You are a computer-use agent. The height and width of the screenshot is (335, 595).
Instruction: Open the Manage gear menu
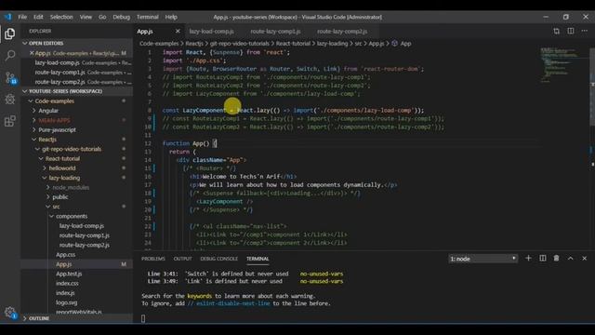coord(10,313)
